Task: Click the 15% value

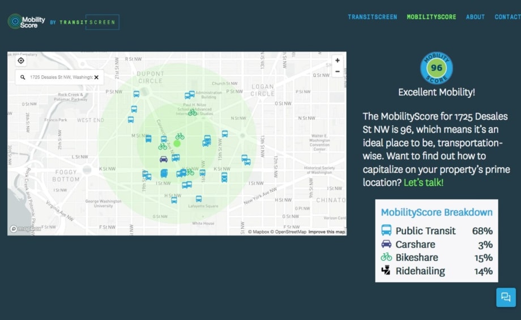Action: 483,258
